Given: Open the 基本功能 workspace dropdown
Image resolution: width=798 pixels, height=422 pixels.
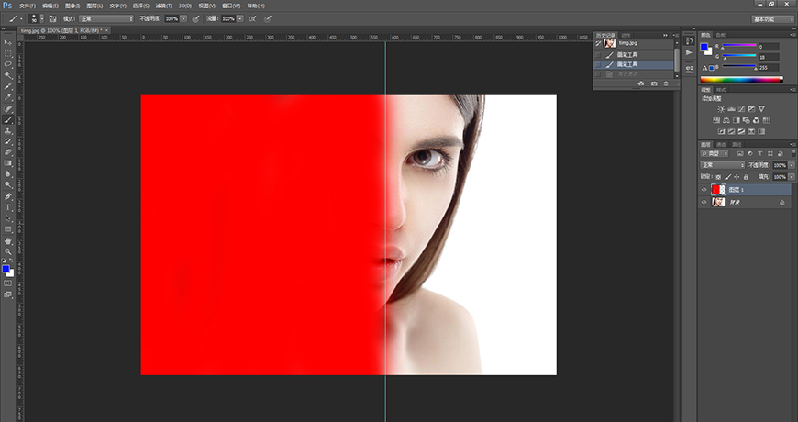Looking at the screenshot, I should coord(772,18).
